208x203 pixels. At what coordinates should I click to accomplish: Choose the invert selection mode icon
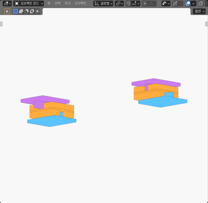[x=32, y=11]
